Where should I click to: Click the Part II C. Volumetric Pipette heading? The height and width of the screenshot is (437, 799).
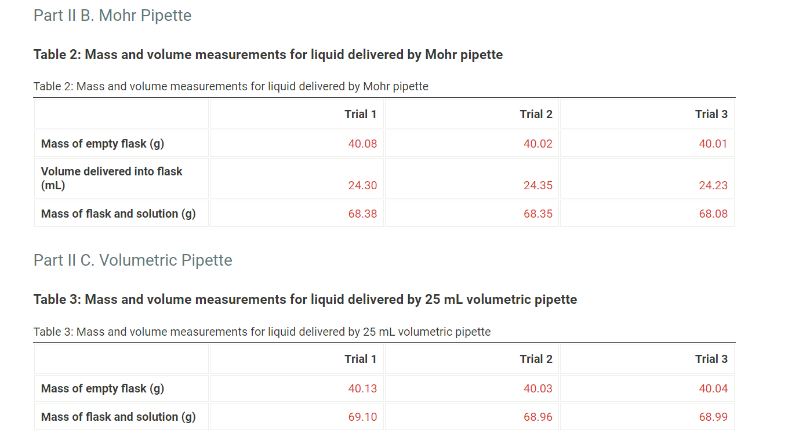click(133, 260)
